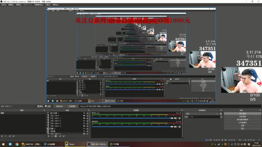Pop out the 来源 dock
This screenshot has height=147, width=262.
click(x=89, y=110)
